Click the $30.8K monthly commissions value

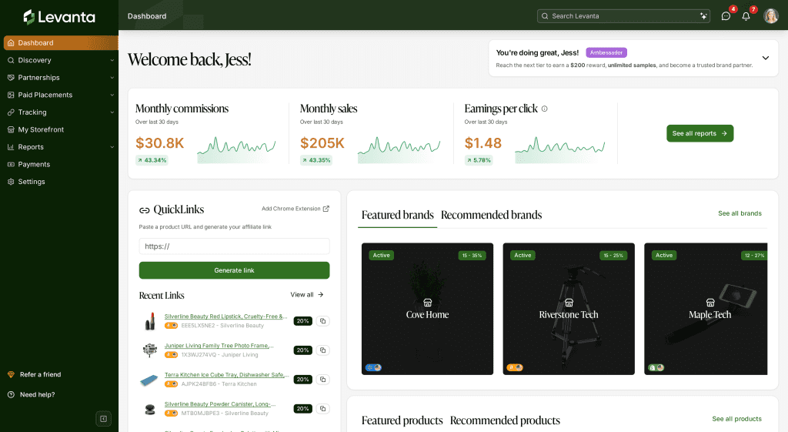[x=160, y=143]
